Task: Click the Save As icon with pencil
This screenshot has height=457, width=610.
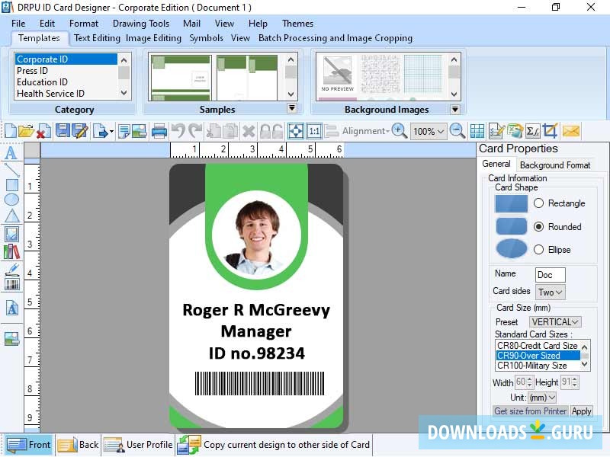Action: pyautogui.click(x=80, y=131)
